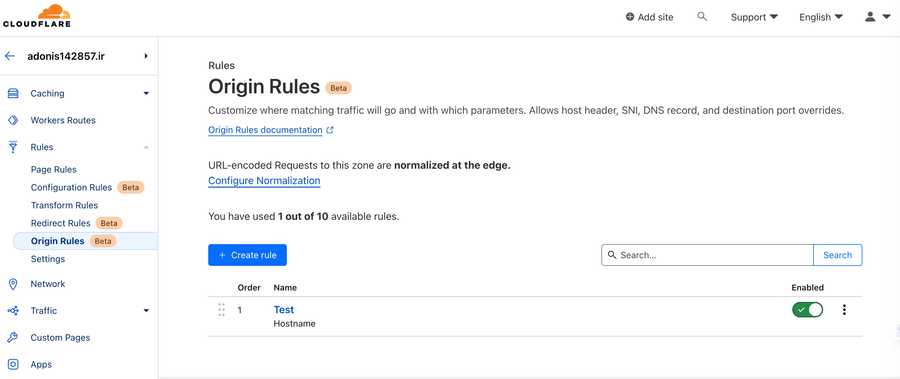Open Transform Rules in the sidebar
The height and width of the screenshot is (379, 900).
64,205
